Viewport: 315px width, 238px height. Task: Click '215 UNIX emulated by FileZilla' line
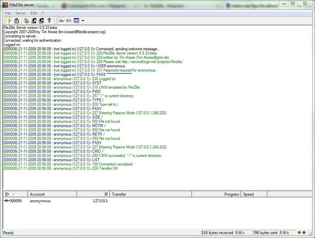pos(71,87)
